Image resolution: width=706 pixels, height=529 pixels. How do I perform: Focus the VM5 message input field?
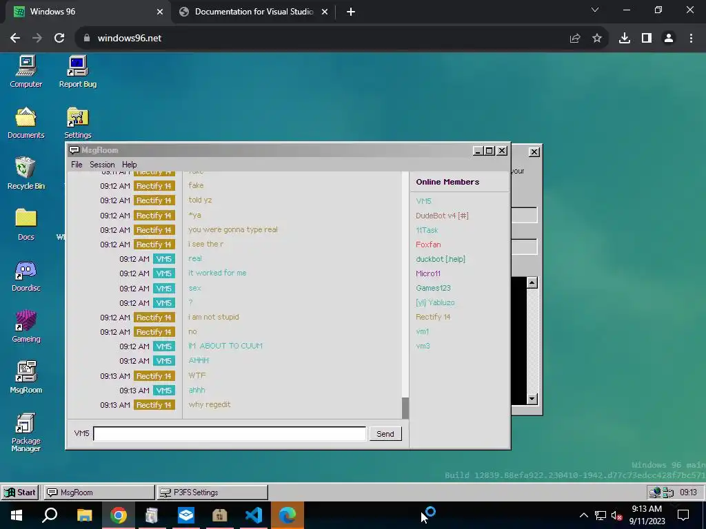pyautogui.click(x=230, y=434)
